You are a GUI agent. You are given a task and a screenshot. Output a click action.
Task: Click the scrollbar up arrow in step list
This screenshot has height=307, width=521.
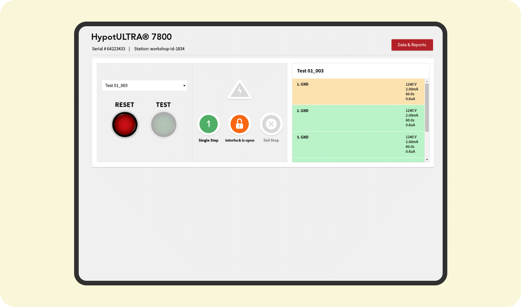(x=427, y=81)
